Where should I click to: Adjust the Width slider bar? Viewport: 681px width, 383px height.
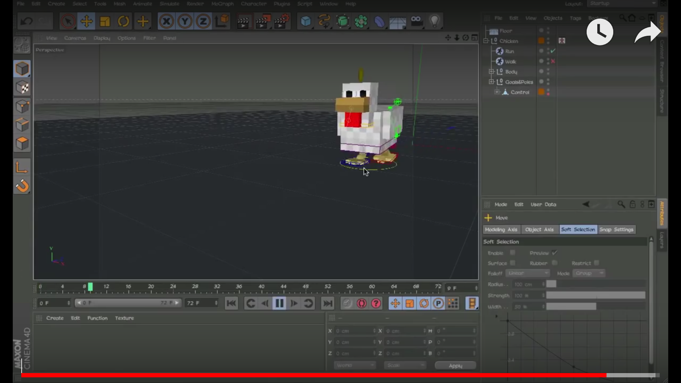click(x=596, y=306)
